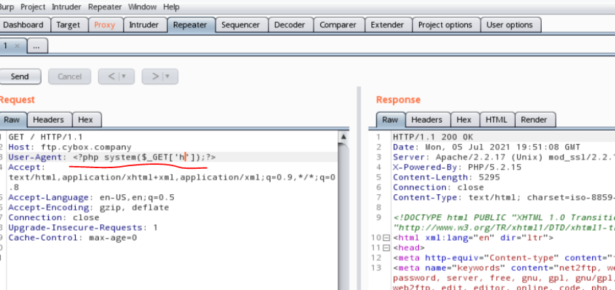Image resolution: width=615 pixels, height=290 pixels.
Task: Close Repeater tab 1 with x
Action: pos(17,46)
